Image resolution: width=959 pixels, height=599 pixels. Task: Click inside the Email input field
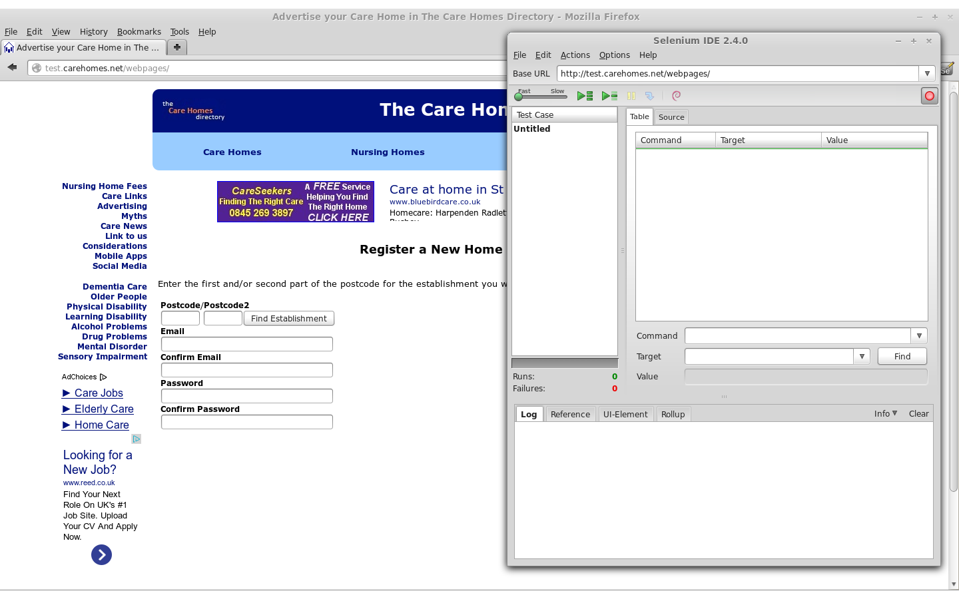click(x=246, y=344)
